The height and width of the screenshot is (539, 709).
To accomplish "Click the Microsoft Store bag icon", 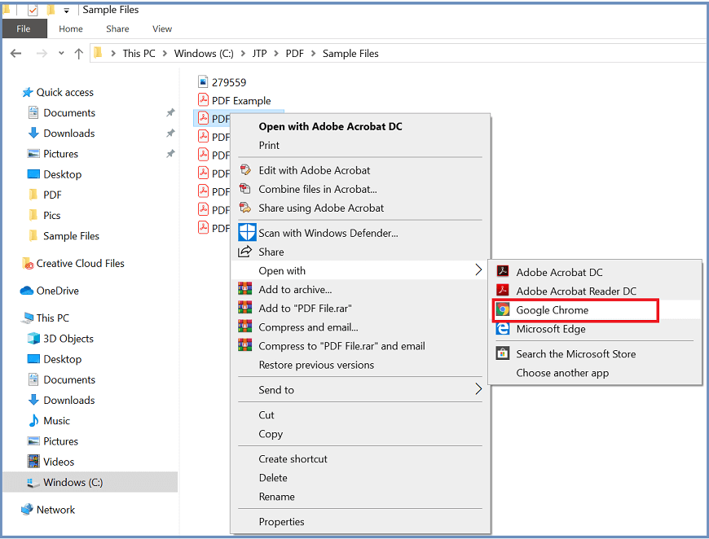I will [502, 353].
